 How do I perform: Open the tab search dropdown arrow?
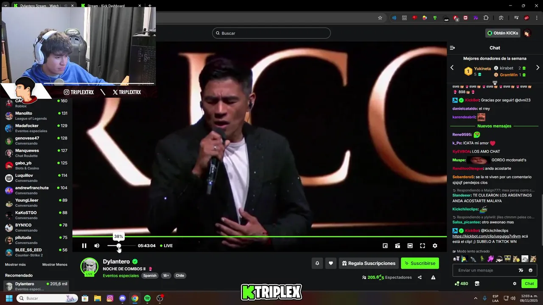6,6
